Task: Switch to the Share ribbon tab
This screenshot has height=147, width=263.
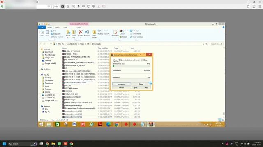Action: (x=58, y=27)
